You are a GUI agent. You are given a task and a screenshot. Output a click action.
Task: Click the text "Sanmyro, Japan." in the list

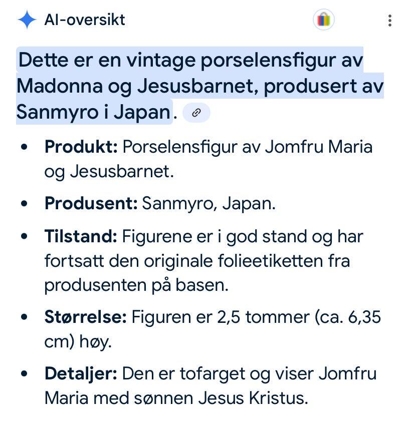pos(209,204)
